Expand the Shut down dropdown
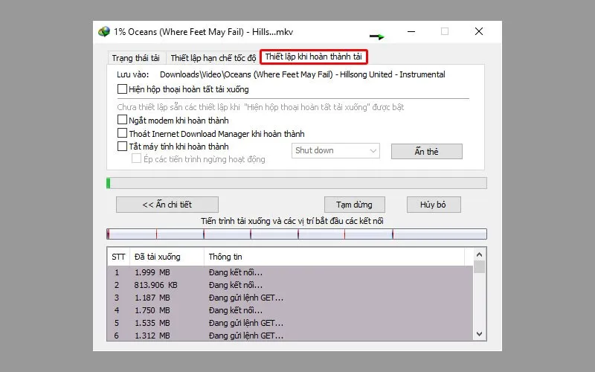Screen dimensions: 595x372 [x=336, y=151]
